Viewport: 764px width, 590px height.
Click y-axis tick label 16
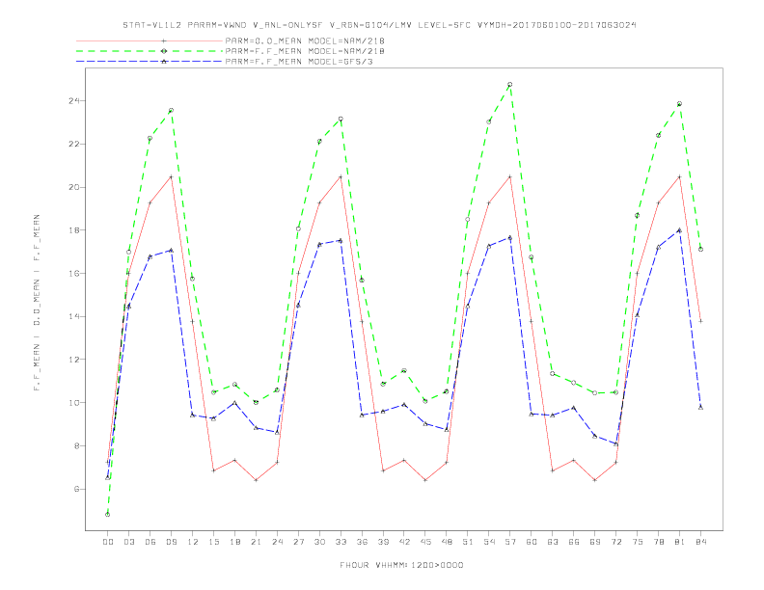pos(74,274)
